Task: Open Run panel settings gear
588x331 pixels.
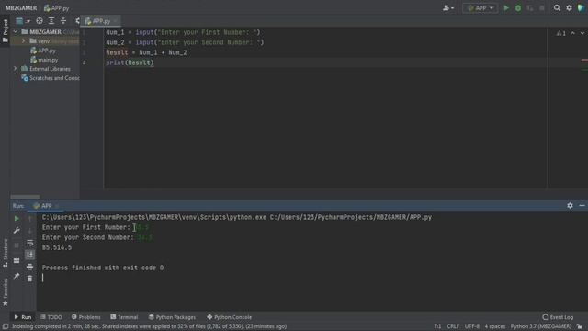Action: [570, 206]
